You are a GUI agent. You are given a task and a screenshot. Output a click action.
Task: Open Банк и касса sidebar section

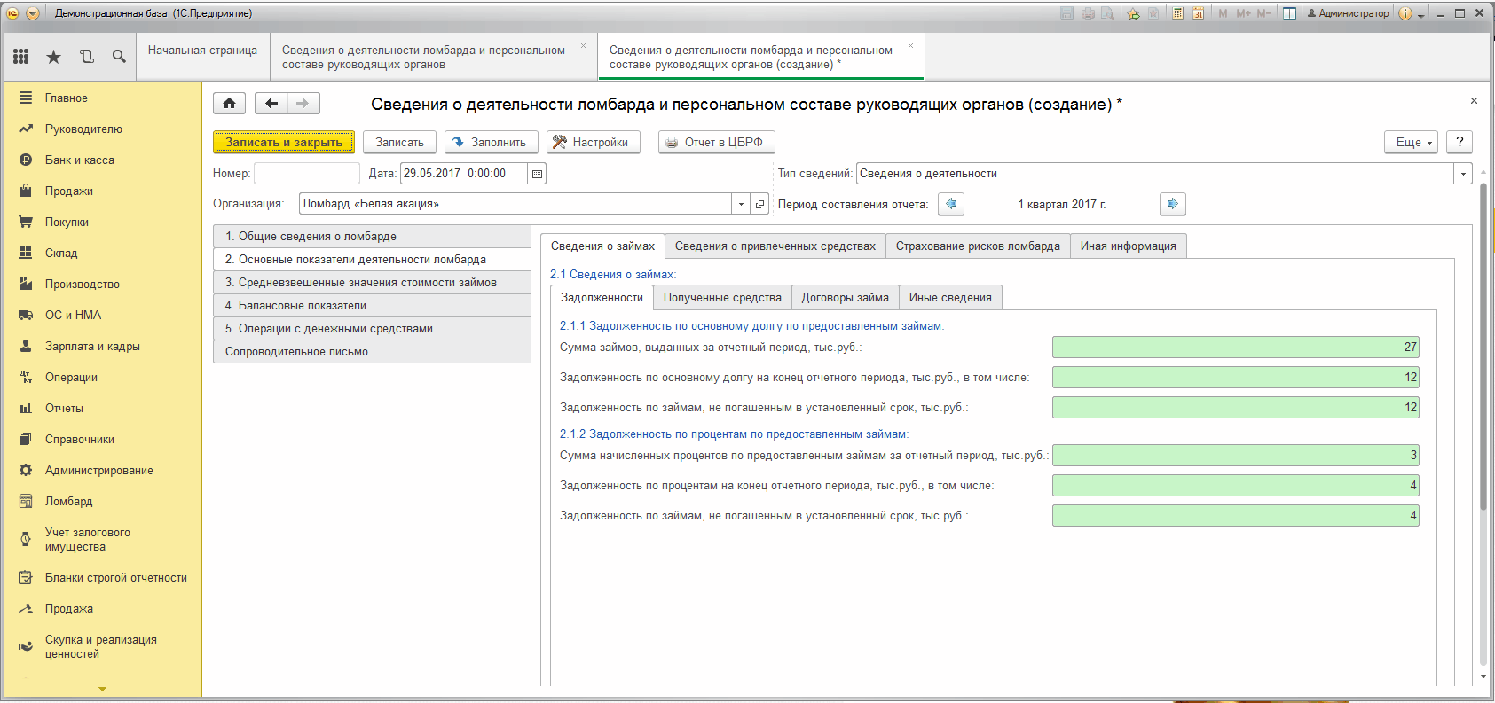(x=103, y=160)
